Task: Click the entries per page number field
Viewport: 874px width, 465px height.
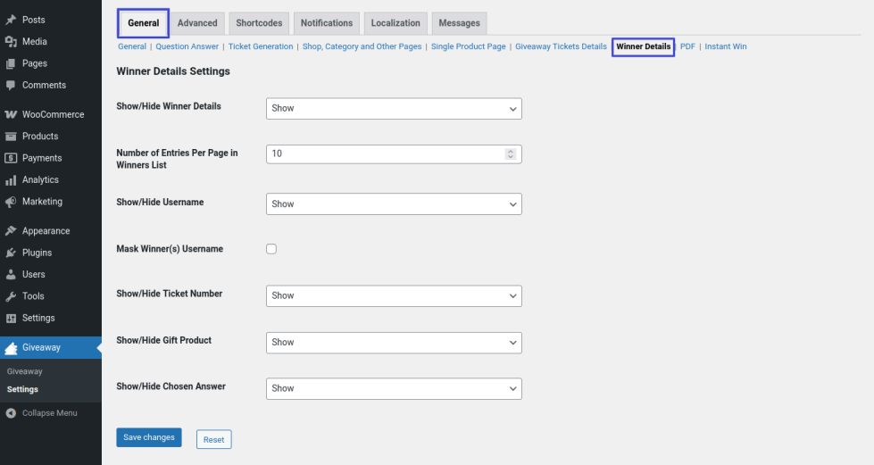Action: click(386, 154)
